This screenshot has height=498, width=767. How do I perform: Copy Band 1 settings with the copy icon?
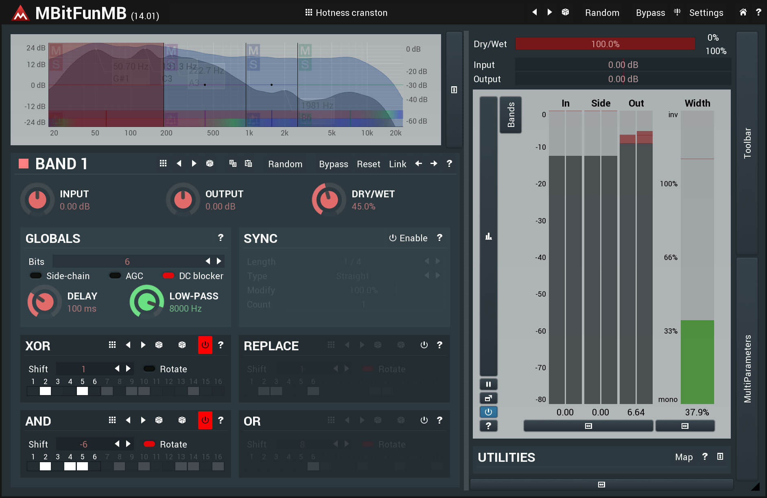[x=233, y=164]
